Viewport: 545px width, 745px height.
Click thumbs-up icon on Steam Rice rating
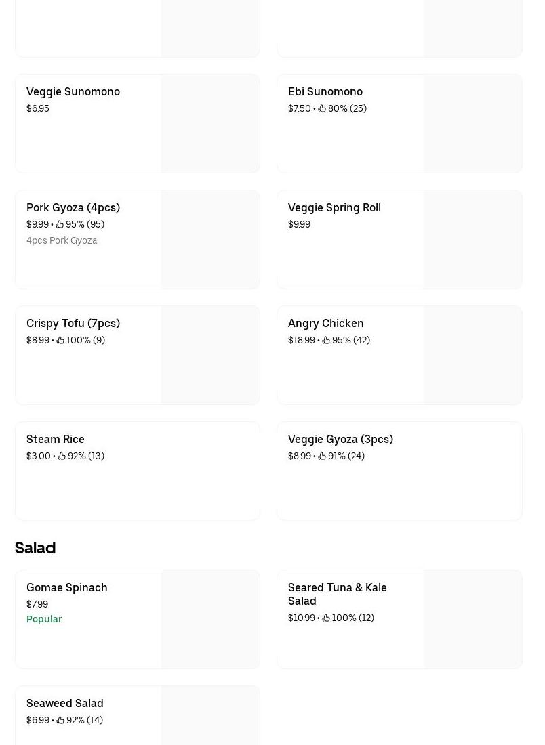tap(62, 456)
